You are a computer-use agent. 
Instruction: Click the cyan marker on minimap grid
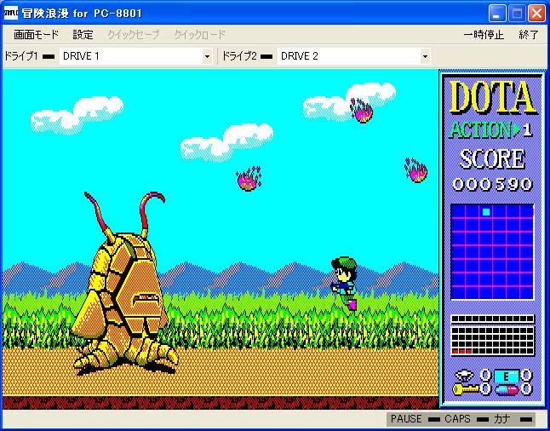486,212
